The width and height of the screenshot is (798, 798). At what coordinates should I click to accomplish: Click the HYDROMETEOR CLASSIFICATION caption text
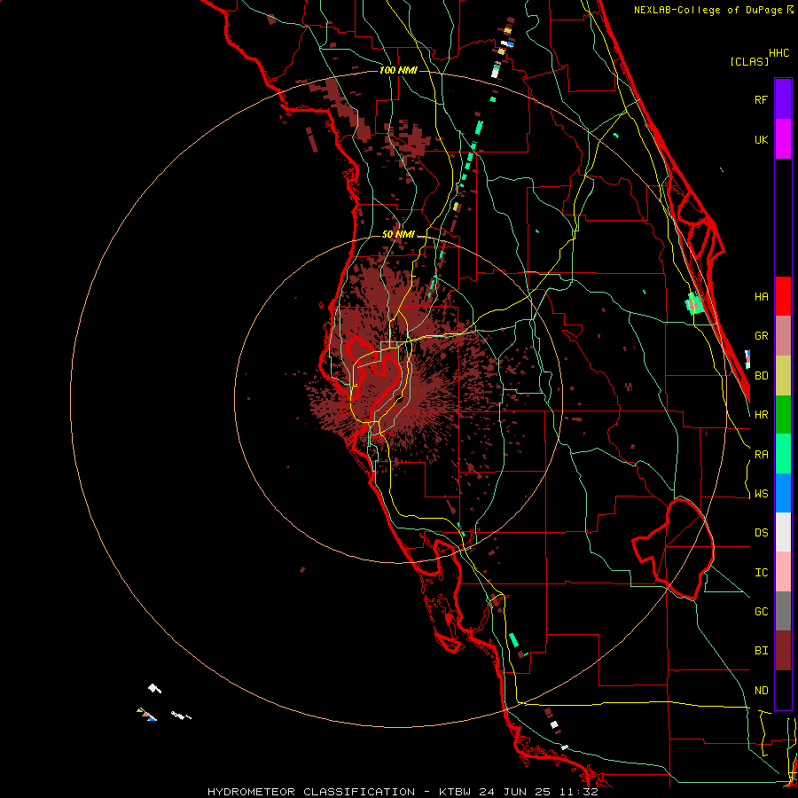pyautogui.click(x=311, y=792)
